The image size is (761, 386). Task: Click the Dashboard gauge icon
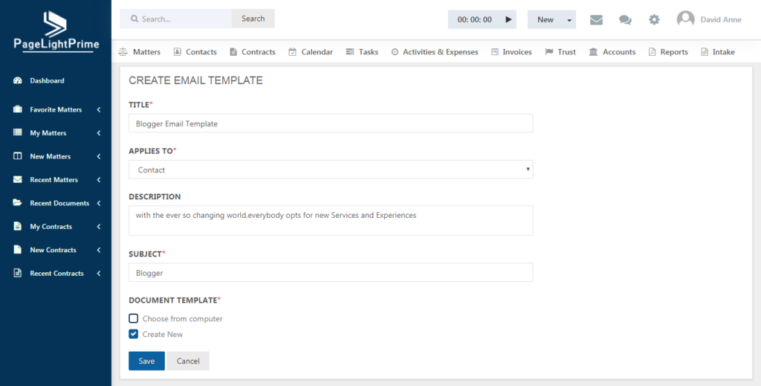[18, 80]
